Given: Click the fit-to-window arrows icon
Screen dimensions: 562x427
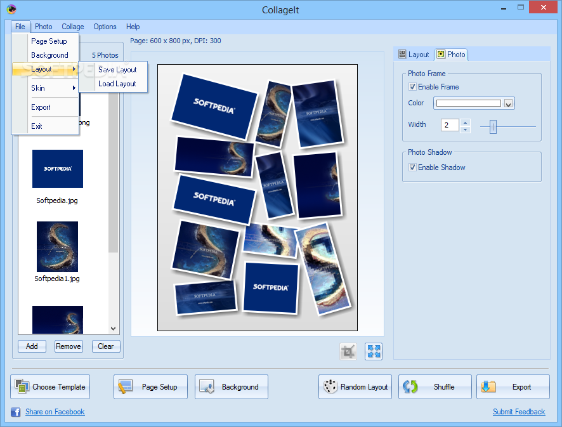Looking at the screenshot, I should point(374,351).
